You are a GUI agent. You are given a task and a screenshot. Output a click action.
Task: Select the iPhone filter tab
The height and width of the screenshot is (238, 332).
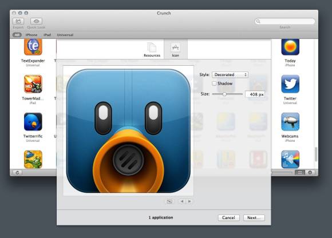pyautogui.click(x=31, y=35)
